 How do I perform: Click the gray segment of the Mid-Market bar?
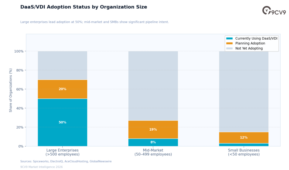tap(153, 86)
